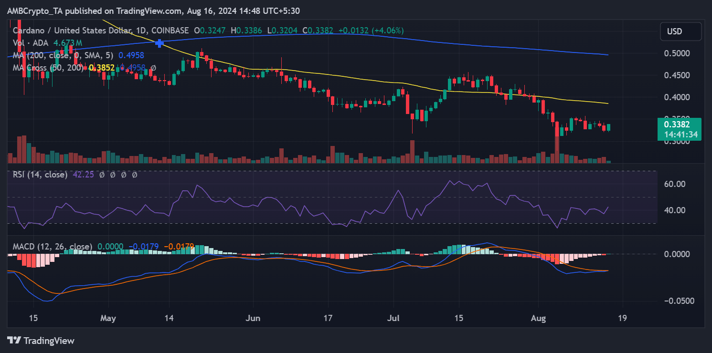This screenshot has height=353, width=712.
Task: Click the open price value 0.3247
Action: [212, 31]
